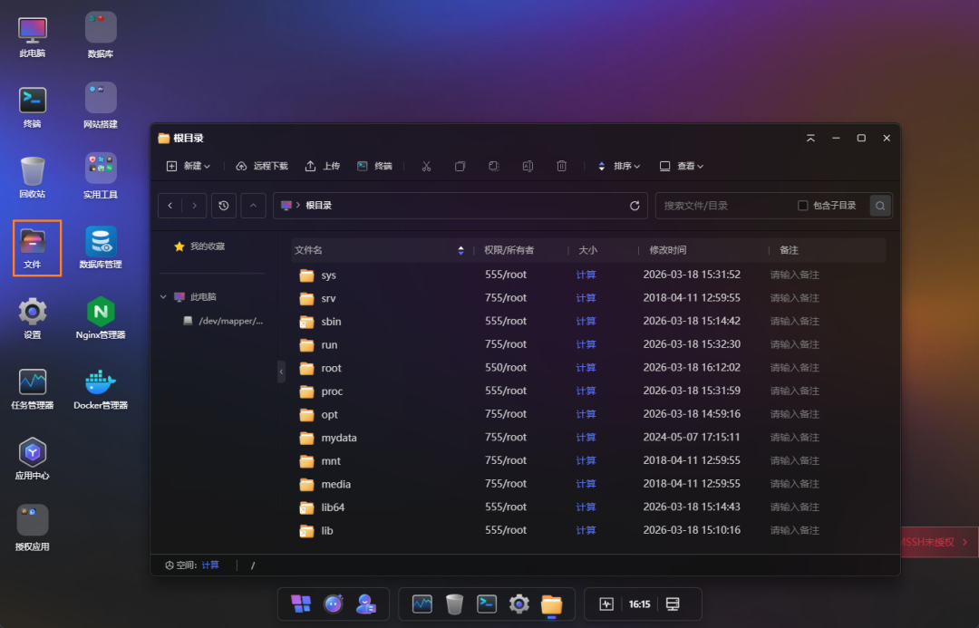Screen dimensions: 979x628
Task: Navigate forward with the right arrow
Action: click(x=194, y=206)
